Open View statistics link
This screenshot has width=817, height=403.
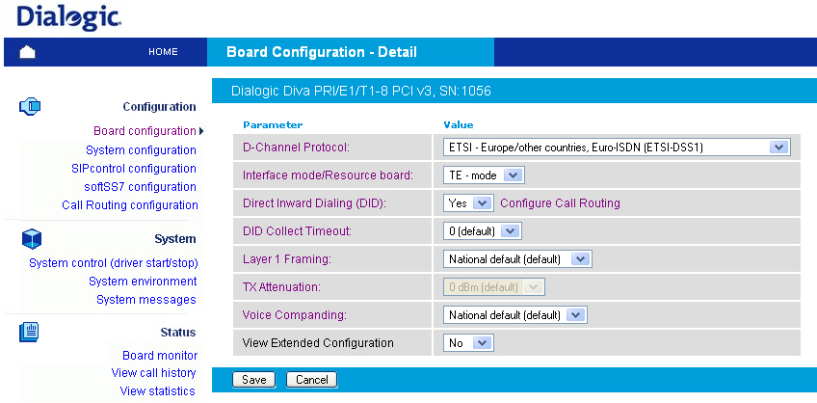[x=157, y=391]
